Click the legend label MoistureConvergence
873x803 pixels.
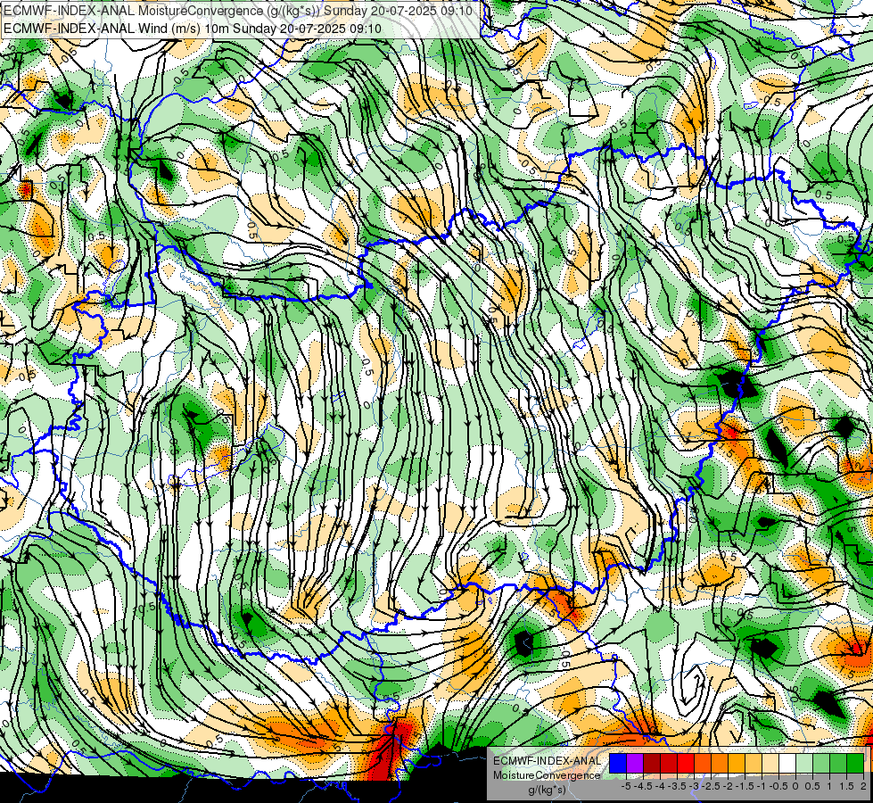[547, 775]
